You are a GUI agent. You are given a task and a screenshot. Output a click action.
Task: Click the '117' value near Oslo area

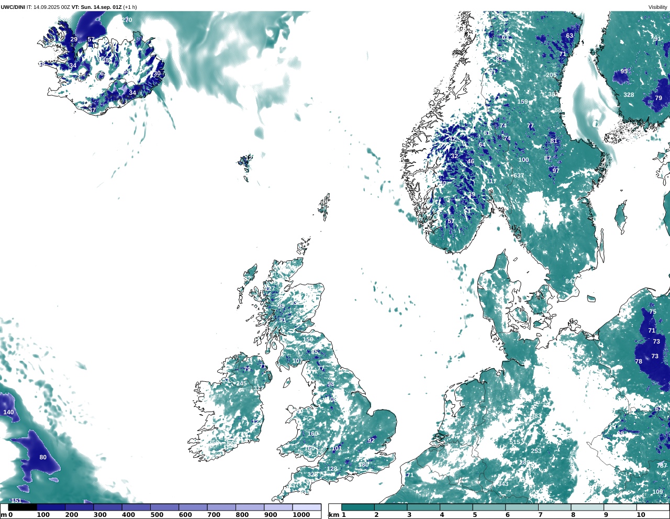click(492, 181)
